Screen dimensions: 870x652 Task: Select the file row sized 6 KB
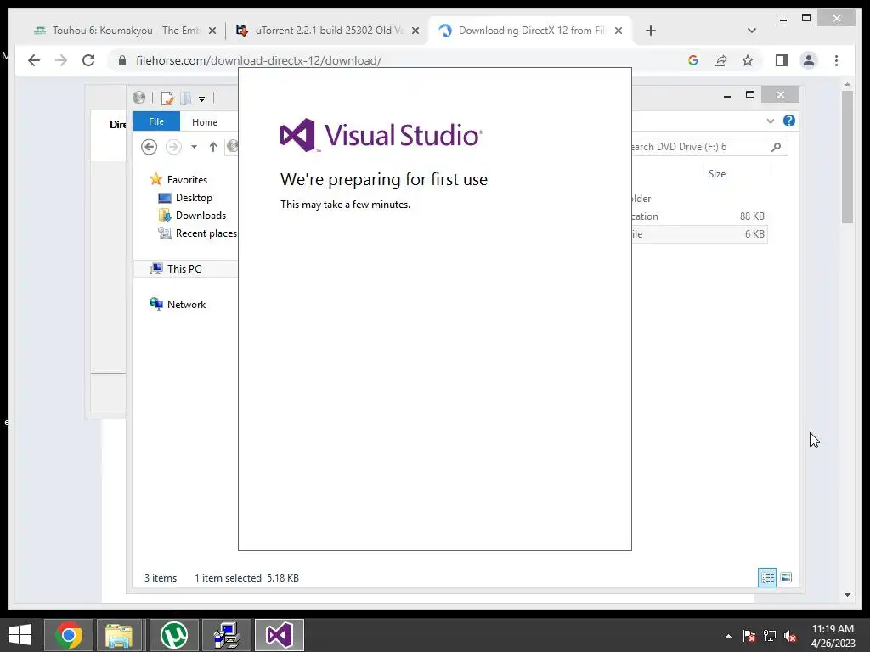(699, 234)
